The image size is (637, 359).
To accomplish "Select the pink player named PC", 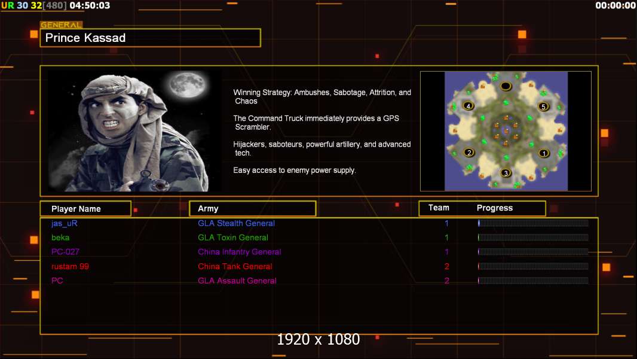I will click(57, 281).
